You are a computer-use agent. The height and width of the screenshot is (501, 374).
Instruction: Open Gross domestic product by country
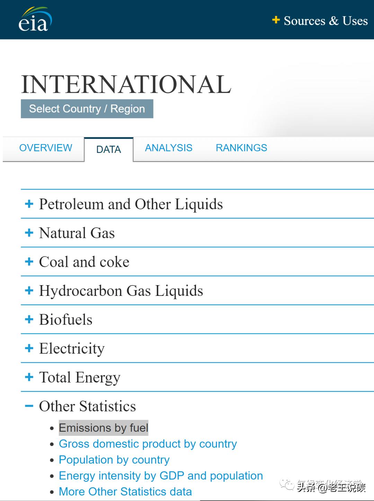[x=148, y=444]
